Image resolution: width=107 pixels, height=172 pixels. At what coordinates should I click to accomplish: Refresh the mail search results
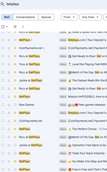[x=15, y=27]
